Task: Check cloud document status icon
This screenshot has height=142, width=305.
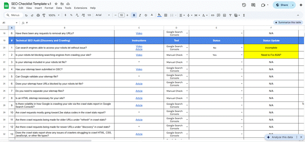Action: coord(68,4)
